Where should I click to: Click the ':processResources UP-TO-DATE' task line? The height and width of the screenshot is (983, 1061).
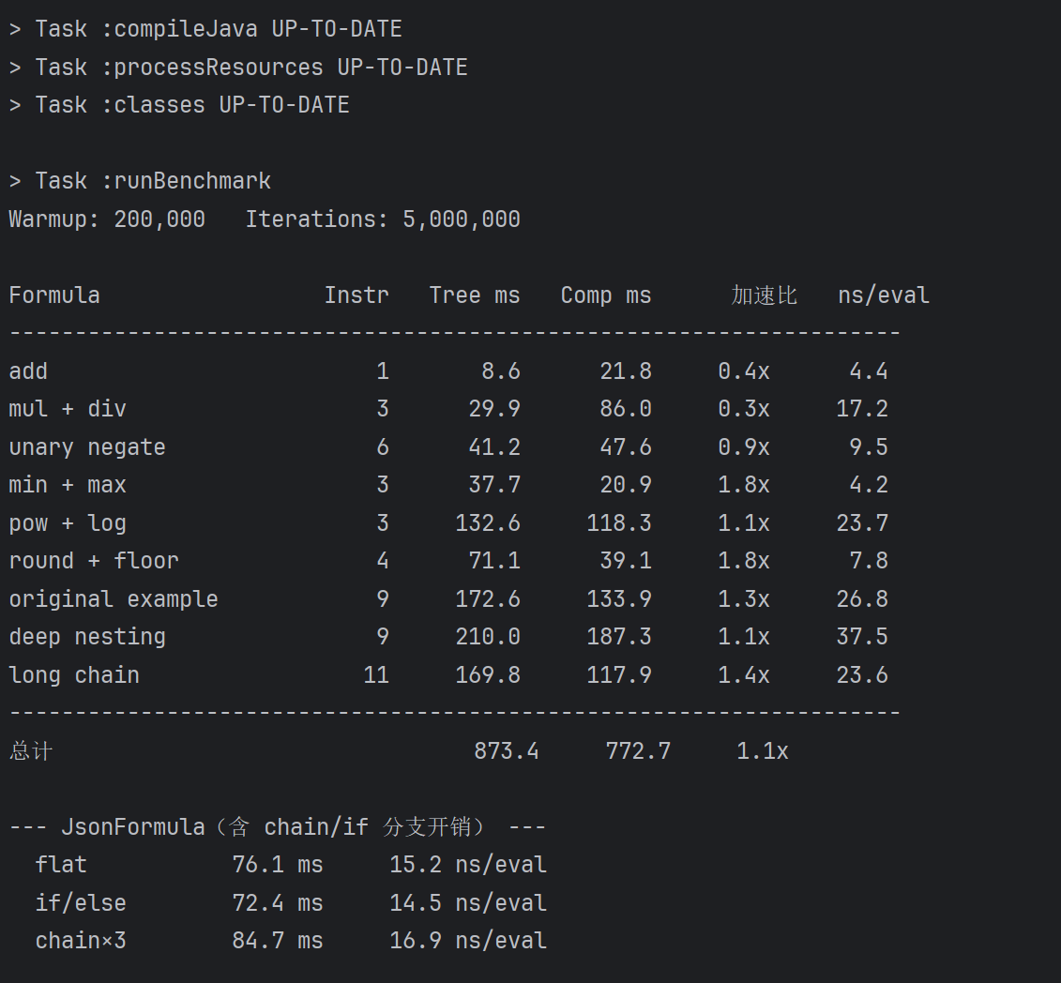pos(238,68)
